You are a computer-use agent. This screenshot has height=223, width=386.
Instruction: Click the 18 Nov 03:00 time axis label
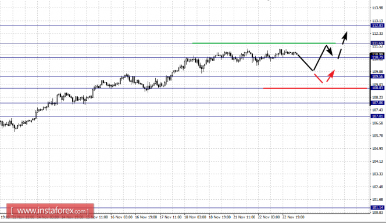click(195, 217)
